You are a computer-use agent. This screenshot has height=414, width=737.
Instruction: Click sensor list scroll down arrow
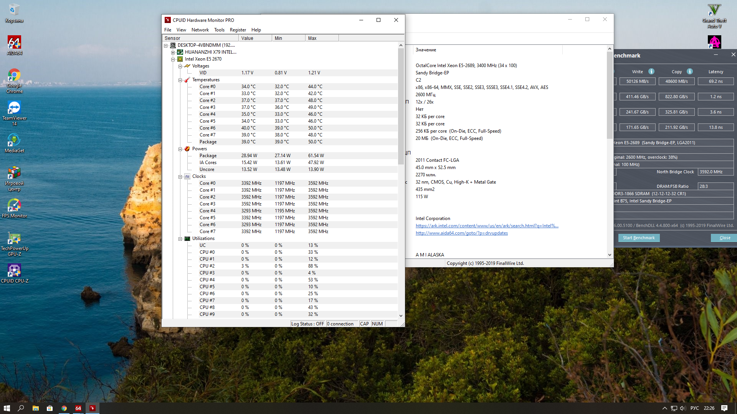[x=401, y=316]
